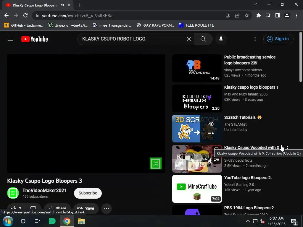
Task: Open Index of ~dartz bookmark
Action: click(68, 25)
